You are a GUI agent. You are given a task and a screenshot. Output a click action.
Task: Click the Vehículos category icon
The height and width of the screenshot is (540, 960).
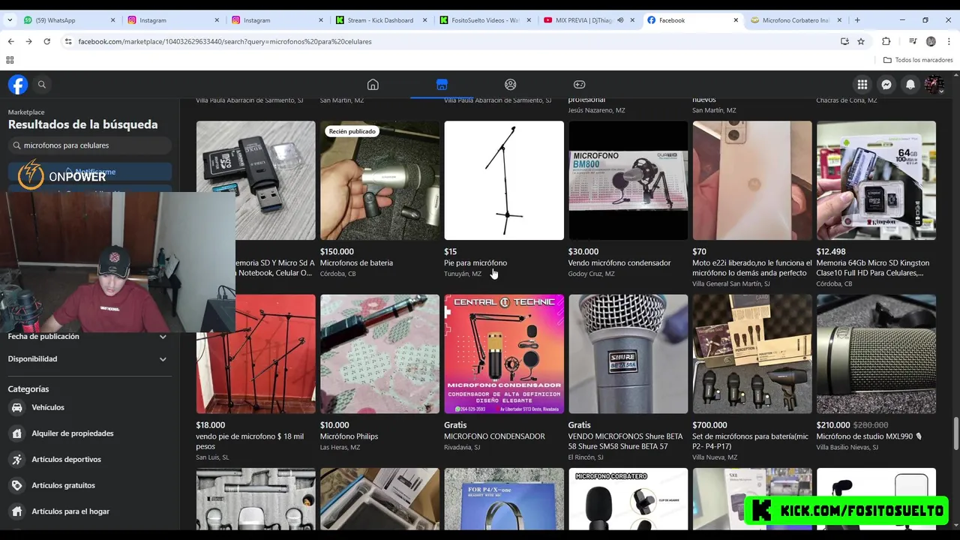click(x=17, y=407)
